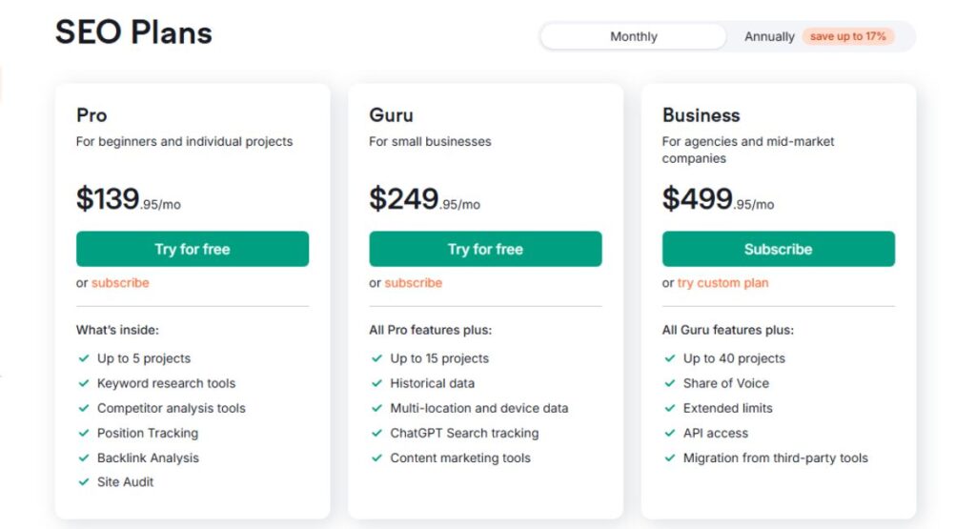Click the Pro plan title
The height and width of the screenshot is (529, 976).
click(x=91, y=115)
